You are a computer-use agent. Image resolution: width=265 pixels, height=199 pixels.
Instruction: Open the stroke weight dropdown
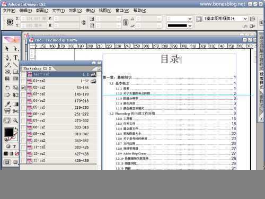[190, 19]
